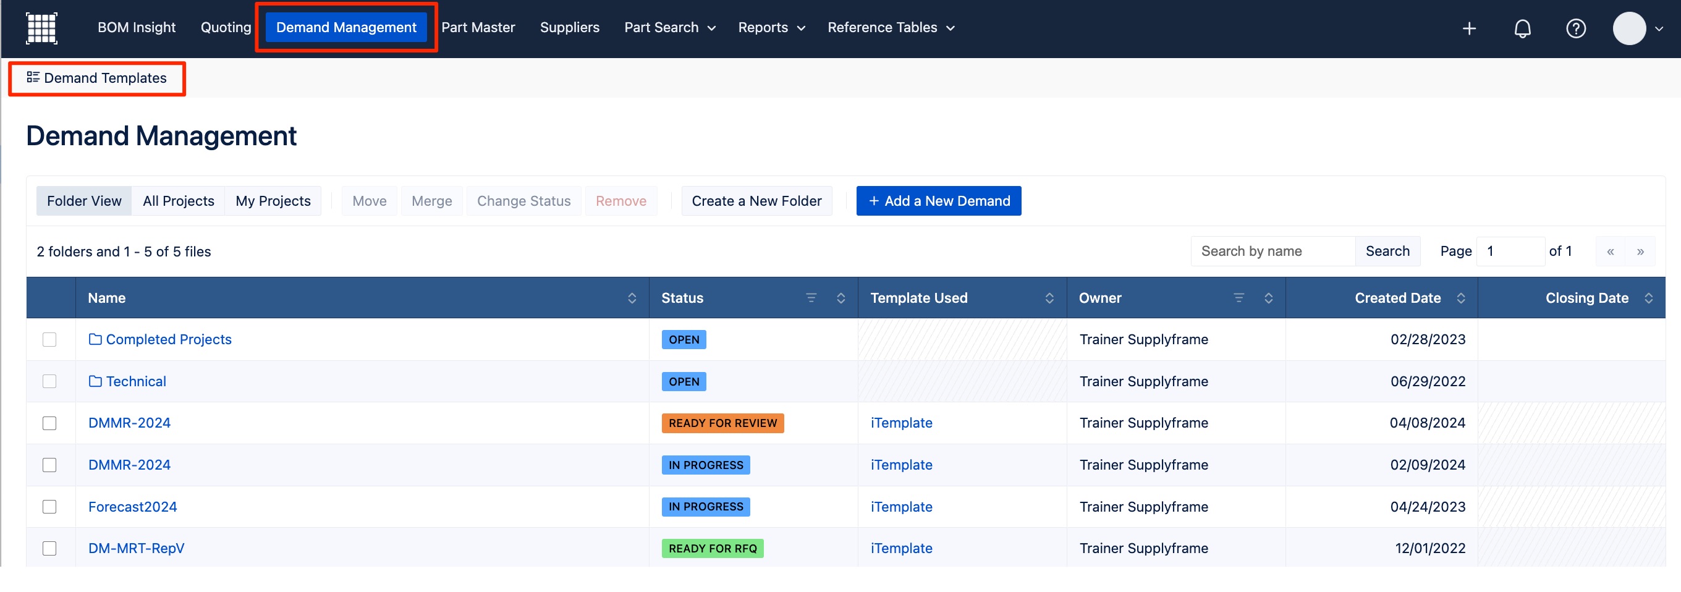Go to next page double-arrow
The width and height of the screenshot is (1681, 592).
point(1640,252)
